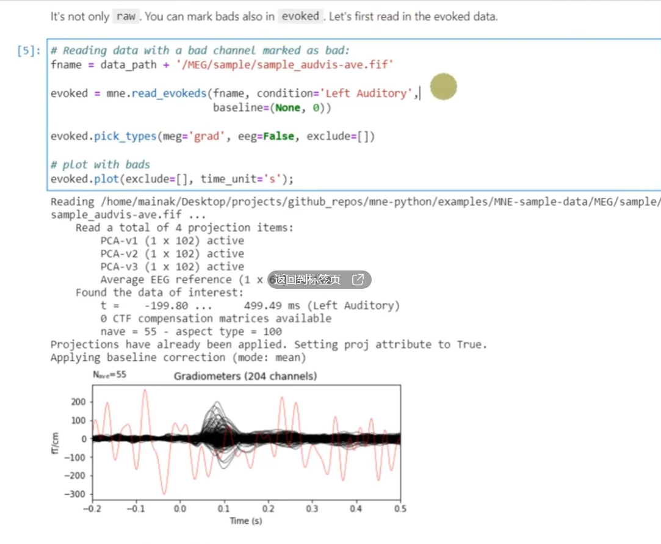
Task: Click the yellow cursor highlight circle
Action: (443, 87)
